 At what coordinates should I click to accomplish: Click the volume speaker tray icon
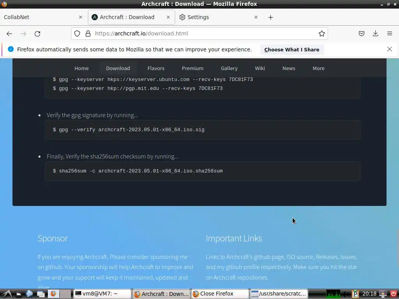pos(346,294)
